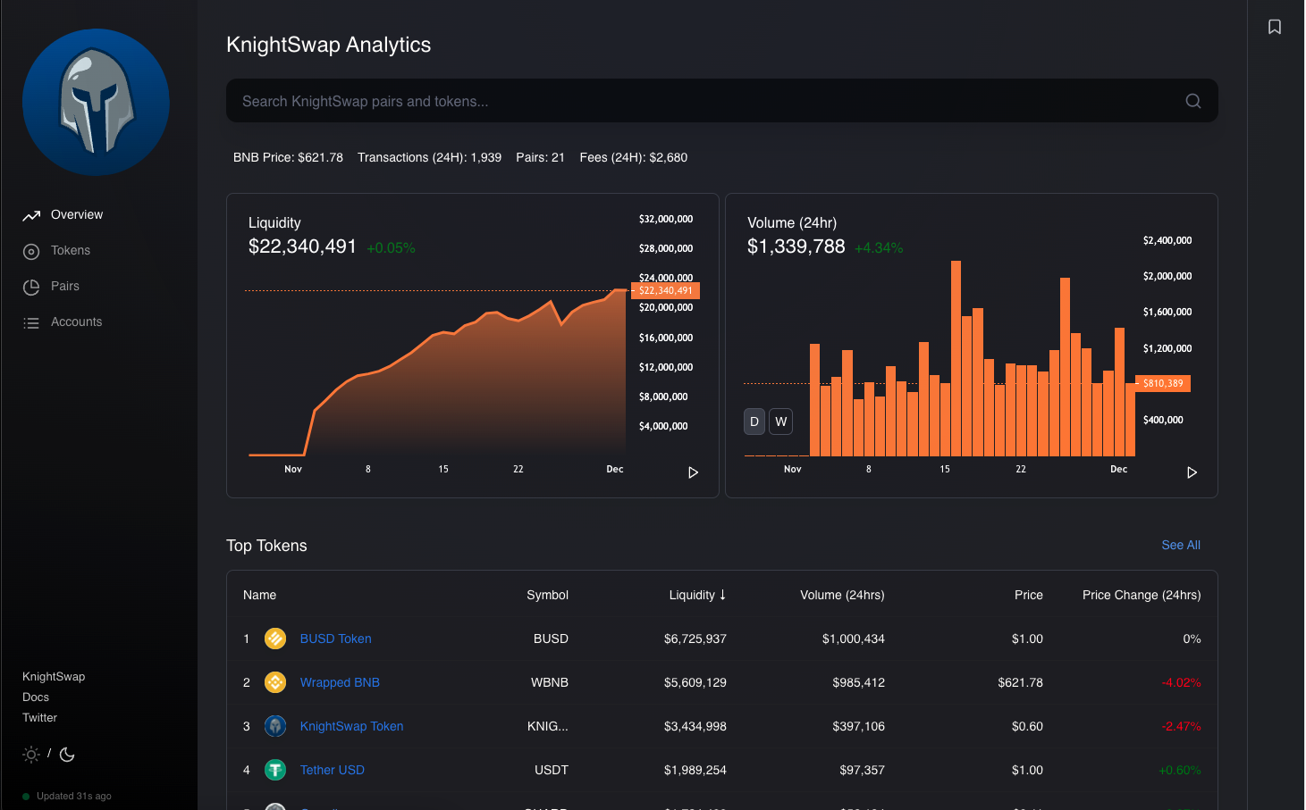The height and width of the screenshot is (810, 1306).
Task: Click the Tokens circle icon in sidebar
Action: click(31, 252)
